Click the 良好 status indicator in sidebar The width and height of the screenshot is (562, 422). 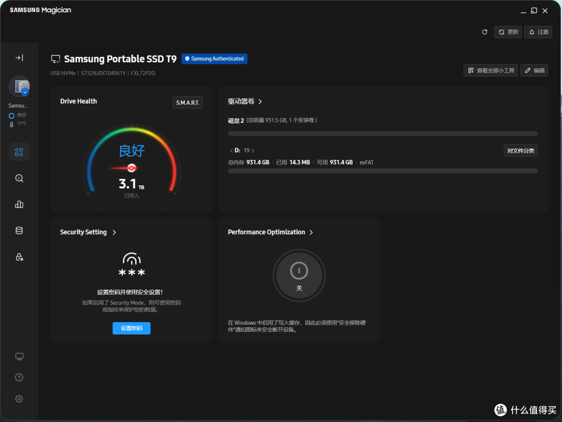pos(18,116)
